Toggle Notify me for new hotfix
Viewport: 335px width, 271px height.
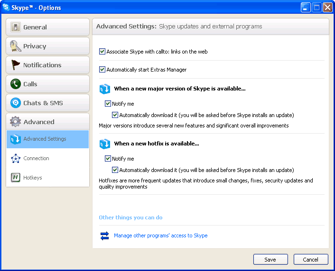tap(108, 159)
